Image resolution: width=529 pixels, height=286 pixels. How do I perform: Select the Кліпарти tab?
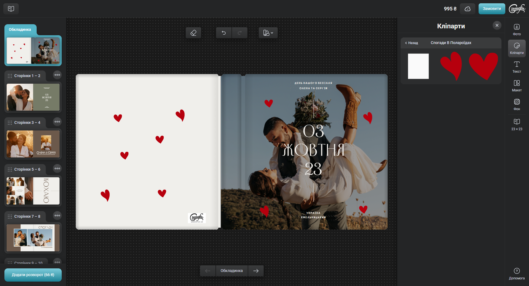click(x=517, y=48)
